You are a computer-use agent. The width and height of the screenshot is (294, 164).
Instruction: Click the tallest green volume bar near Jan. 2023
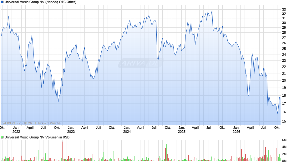pyautogui.click(x=76, y=151)
